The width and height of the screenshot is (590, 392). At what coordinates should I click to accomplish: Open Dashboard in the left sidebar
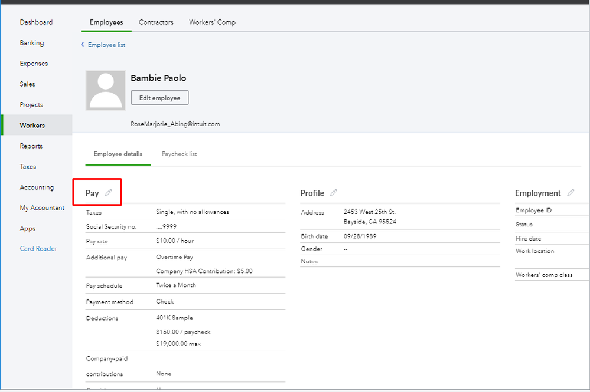click(x=36, y=22)
